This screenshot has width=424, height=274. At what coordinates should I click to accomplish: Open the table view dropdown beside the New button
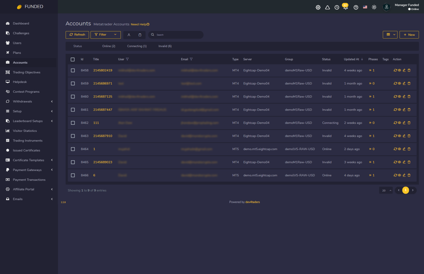coord(390,35)
